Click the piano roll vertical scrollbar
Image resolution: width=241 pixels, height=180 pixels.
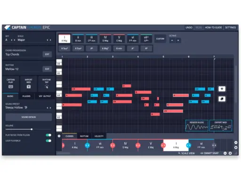coord(236,84)
